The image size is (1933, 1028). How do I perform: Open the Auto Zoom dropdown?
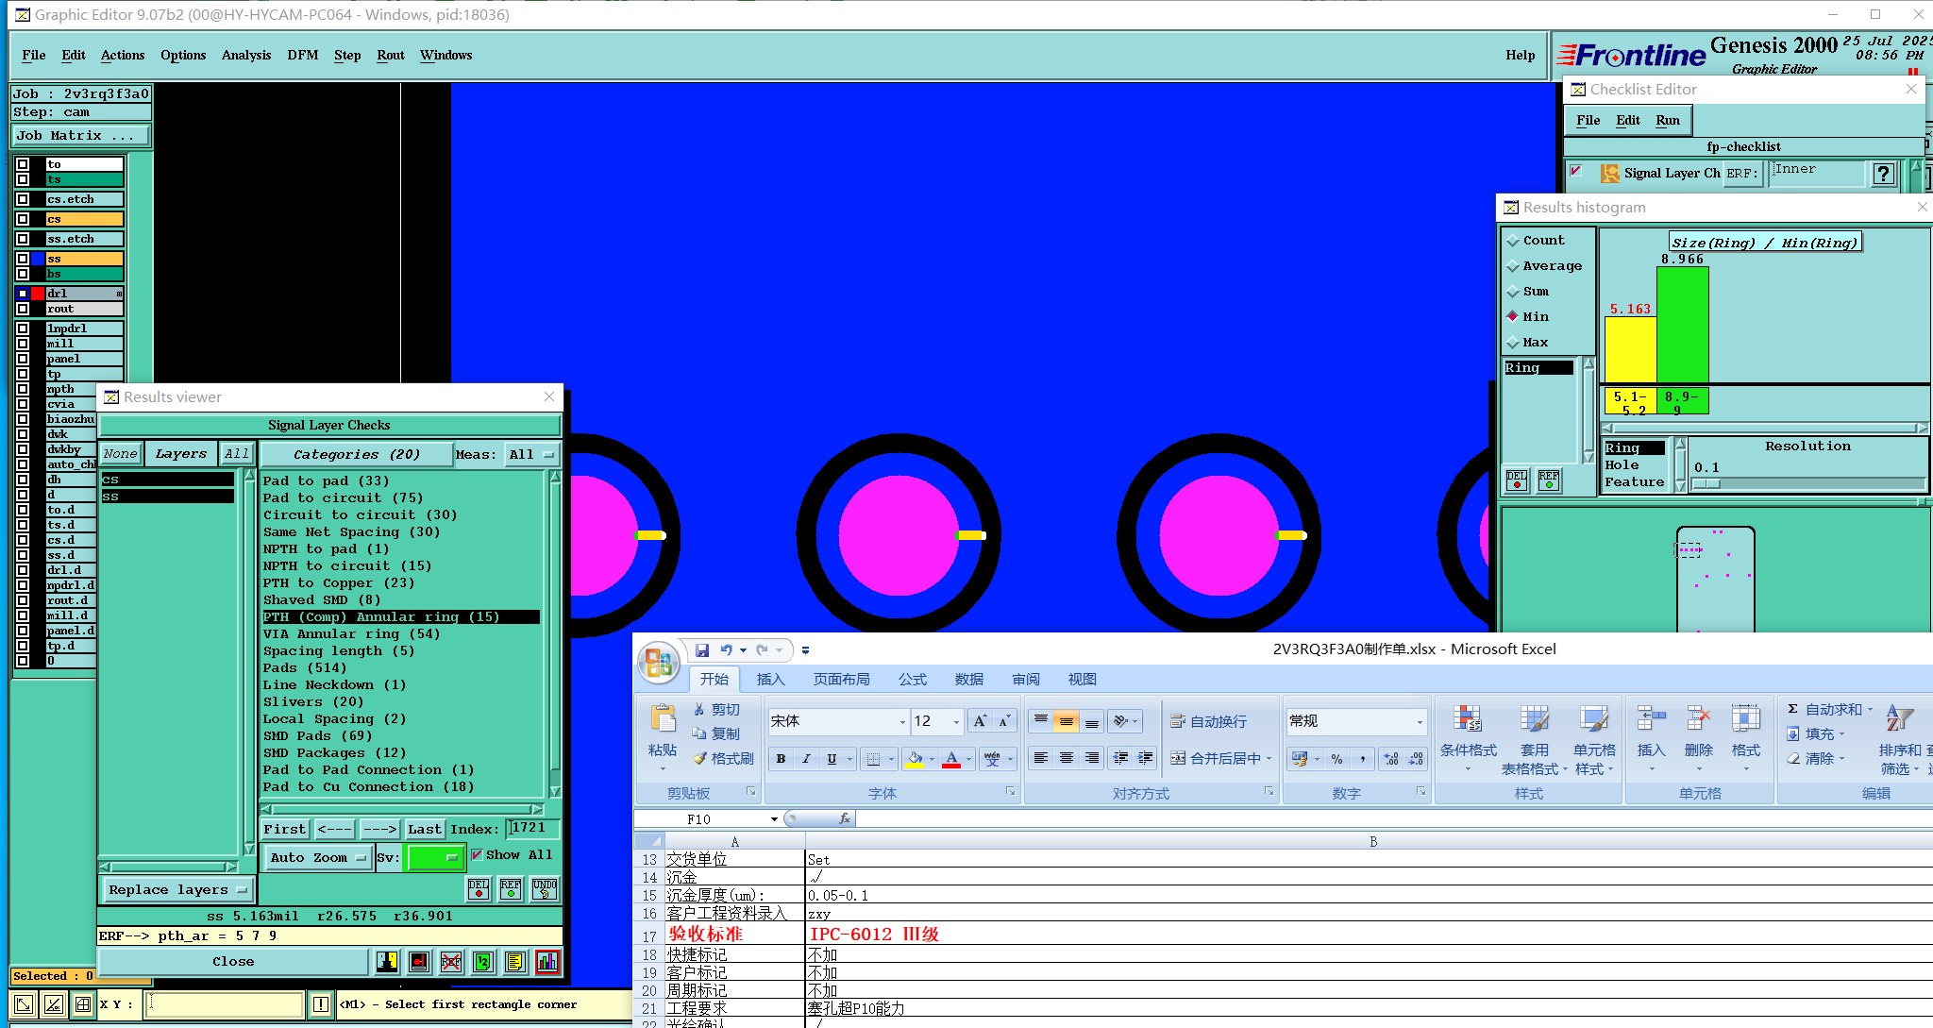(x=317, y=857)
